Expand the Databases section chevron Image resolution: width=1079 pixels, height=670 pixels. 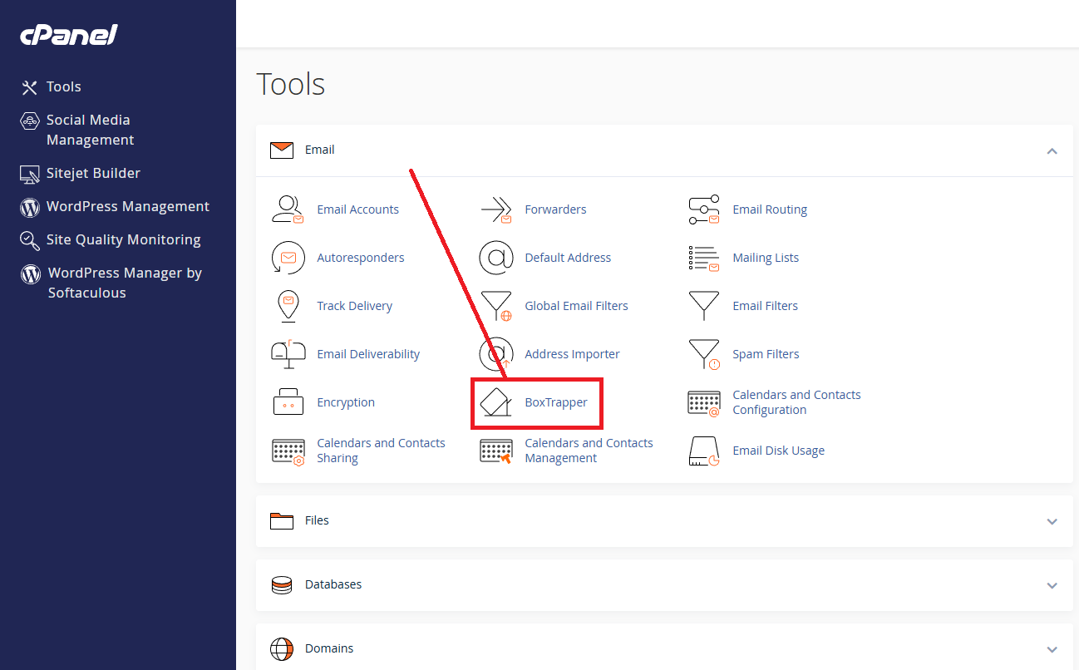(x=1052, y=586)
